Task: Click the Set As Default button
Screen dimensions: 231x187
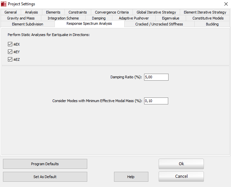Action: (45, 177)
